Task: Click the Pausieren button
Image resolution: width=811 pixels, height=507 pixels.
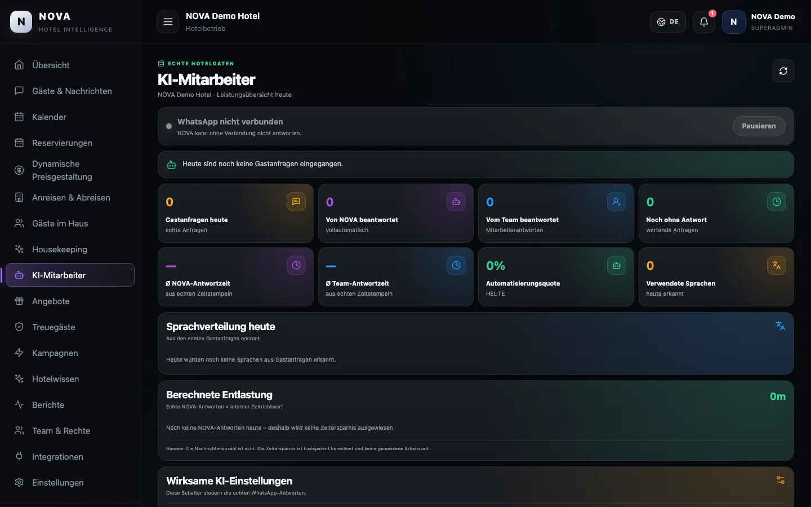Action: tap(759, 126)
